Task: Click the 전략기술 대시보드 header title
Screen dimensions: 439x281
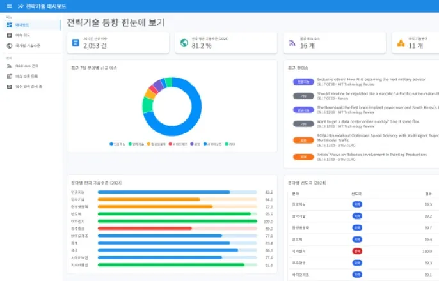Action: coord(46,6)
